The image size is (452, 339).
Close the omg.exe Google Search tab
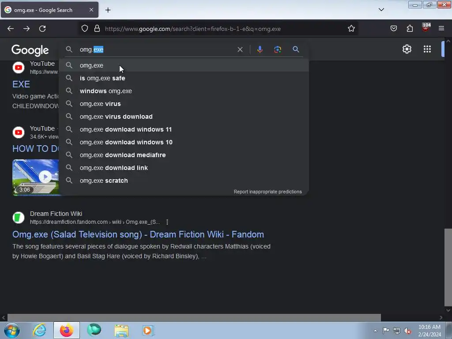[x=91, y=10]
